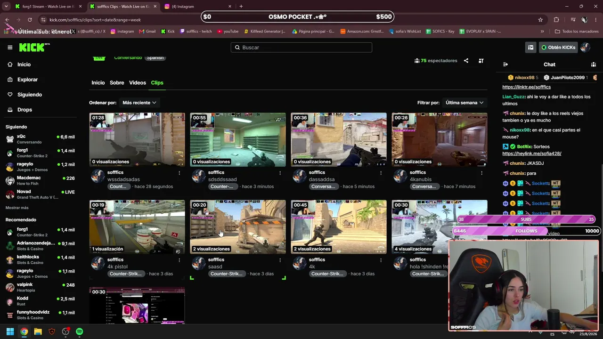This screenshot has width=603, height=339.
Task: Play the 00:19 clip thumbnail
Action: [x=137, y=227]
